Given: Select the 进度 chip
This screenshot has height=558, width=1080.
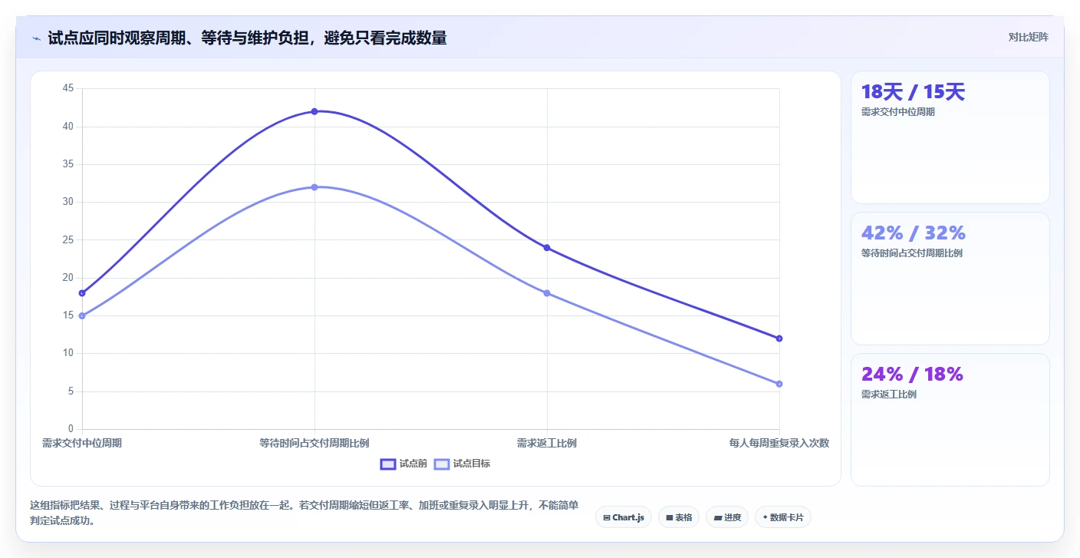Looking at the screenshot, I should click(x=727, y=517).
